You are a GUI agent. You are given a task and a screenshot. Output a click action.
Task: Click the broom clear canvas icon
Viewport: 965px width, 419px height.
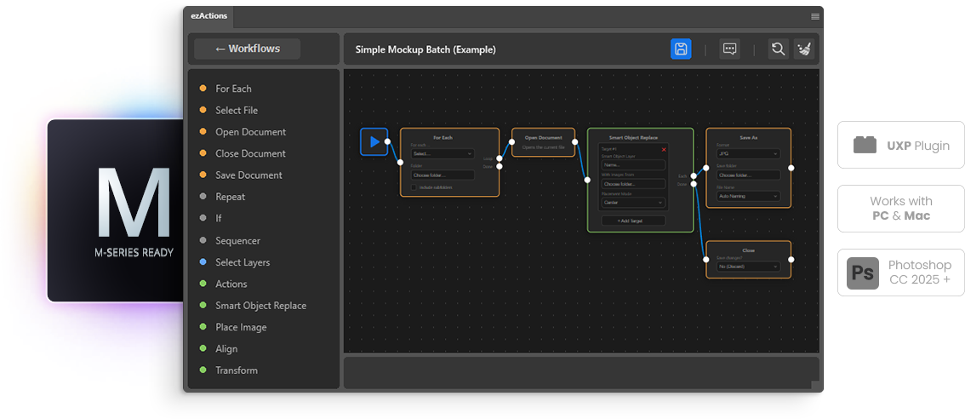coord(804,49)
